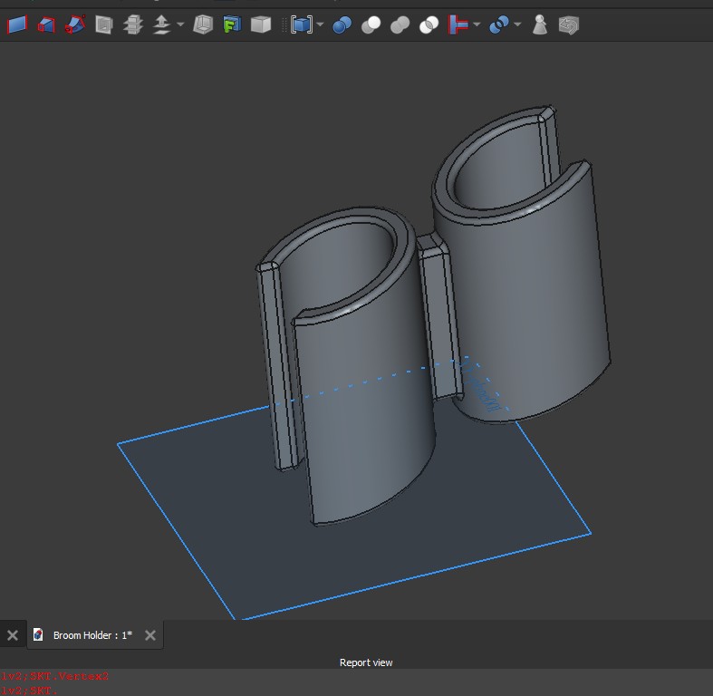Open the Cross-sections tool
The height and width of the screenshot is (696, 713).
pos(133,25)
